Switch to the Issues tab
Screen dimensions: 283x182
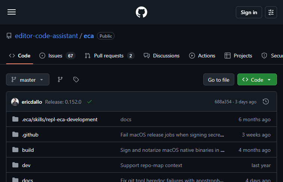coord(57,56)
